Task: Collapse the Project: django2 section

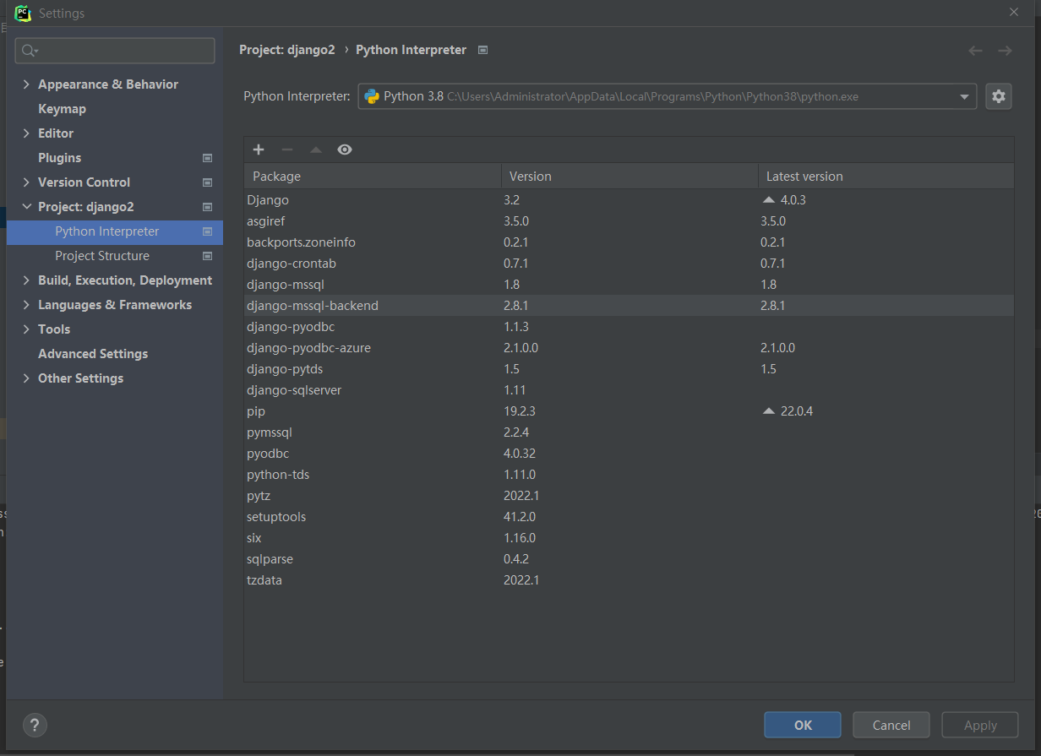Action: click(x=26, y=207)
